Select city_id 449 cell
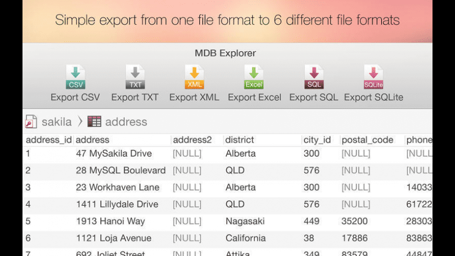This screenshot has height=256, width=455. coord(311,221)
